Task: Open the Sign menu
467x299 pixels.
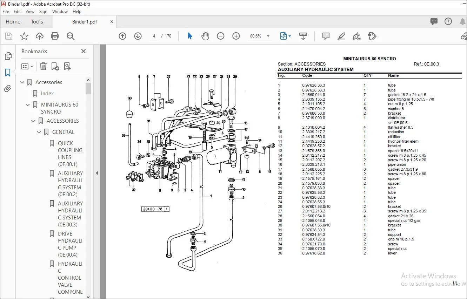Action: tap(43, 12)
